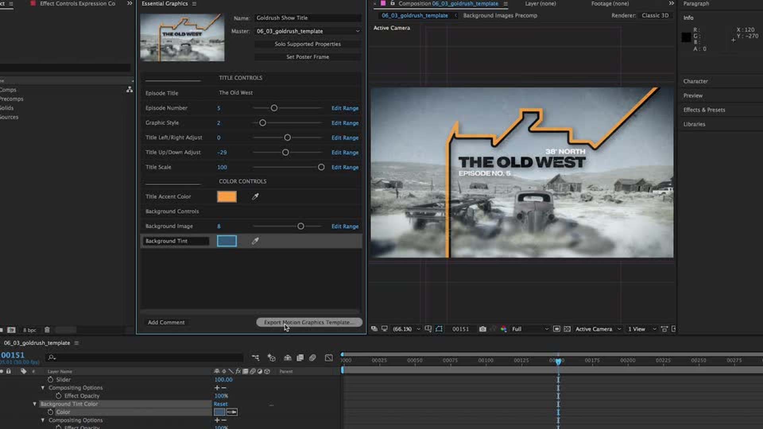763x429 pixels.
Task: Click eyedropper next to Title Accent Color
Action: (255, 197)
